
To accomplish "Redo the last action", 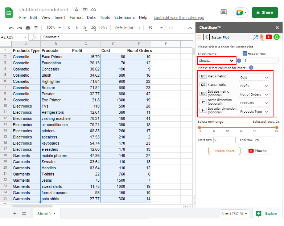I will [20, 28].
